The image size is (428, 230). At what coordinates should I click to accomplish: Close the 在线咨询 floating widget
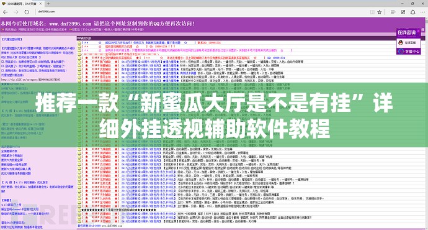(x=418, y=31)
